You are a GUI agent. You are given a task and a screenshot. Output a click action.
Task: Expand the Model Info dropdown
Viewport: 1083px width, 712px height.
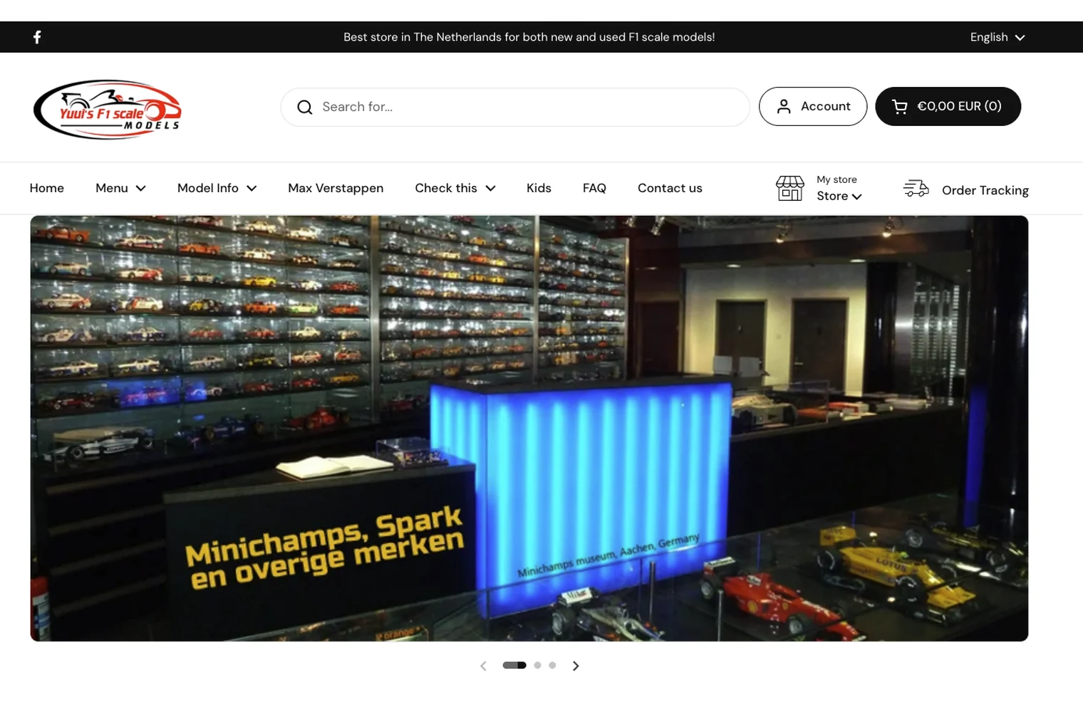point(217,188)
